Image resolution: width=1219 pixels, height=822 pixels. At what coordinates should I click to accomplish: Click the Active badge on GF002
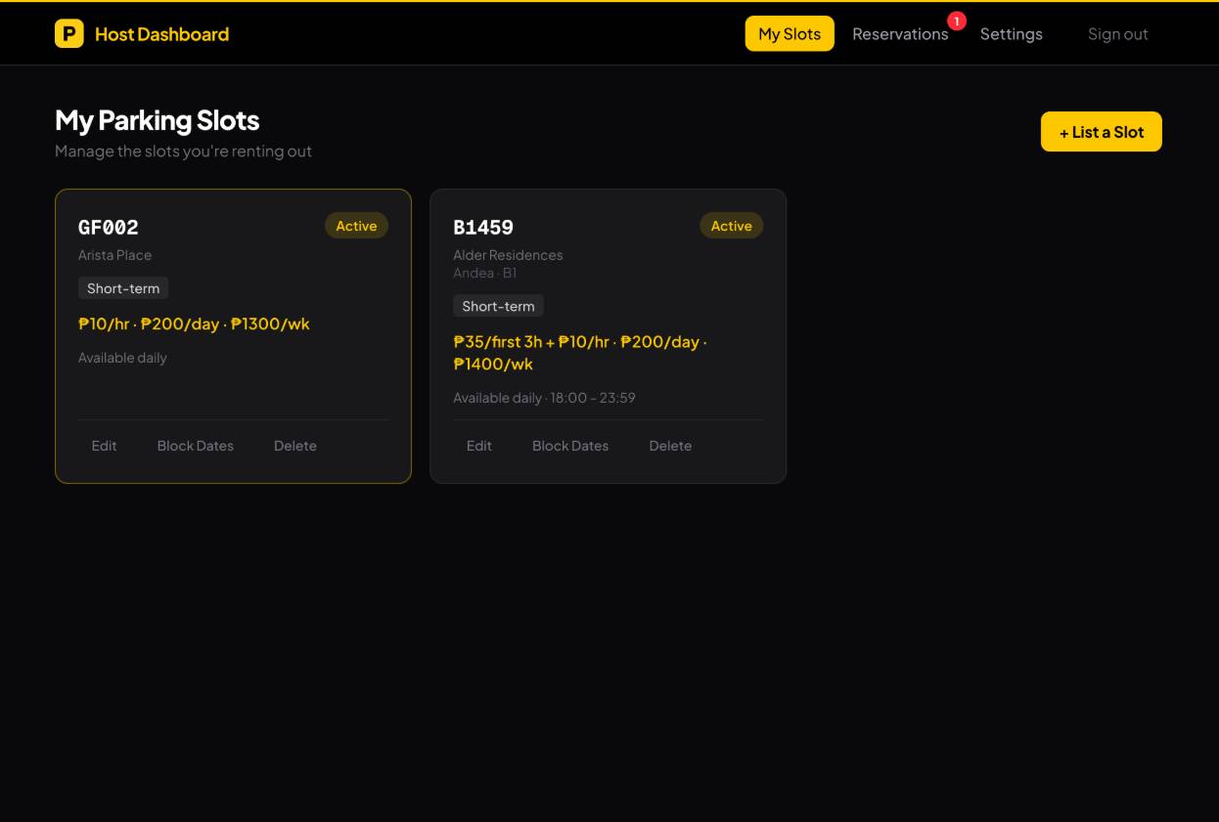coord(356,226)
